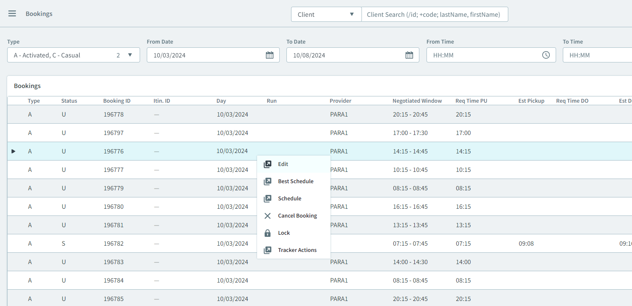632x306 pixels.
Task: Click the icon next to Best Schedule
Action: pos(268,182)
